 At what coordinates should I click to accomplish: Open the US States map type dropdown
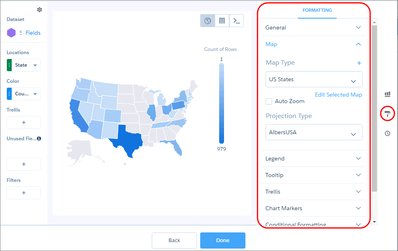pyautogui.click(x=314, y=79)
